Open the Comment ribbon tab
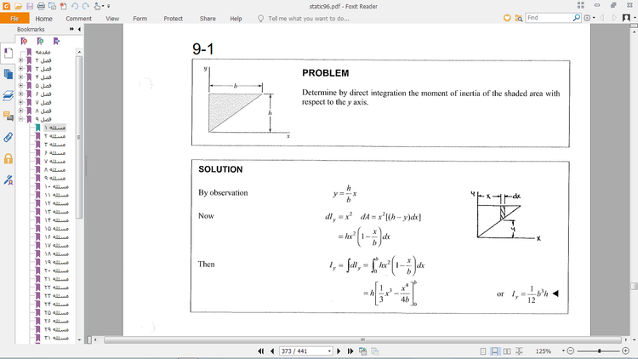The width and height of the screenshot is (638, 359). click(79, 18)
